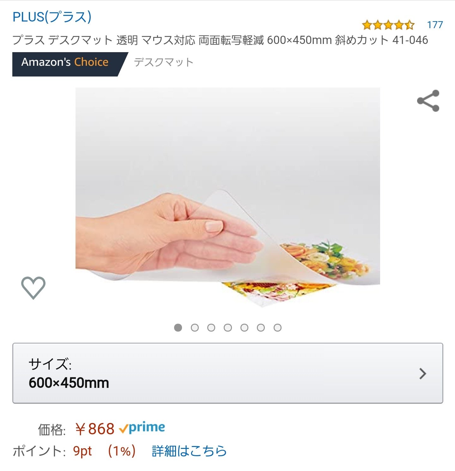Select the second image dot indicator
Screen dimensions: 455x471
[x=195, y=327]
